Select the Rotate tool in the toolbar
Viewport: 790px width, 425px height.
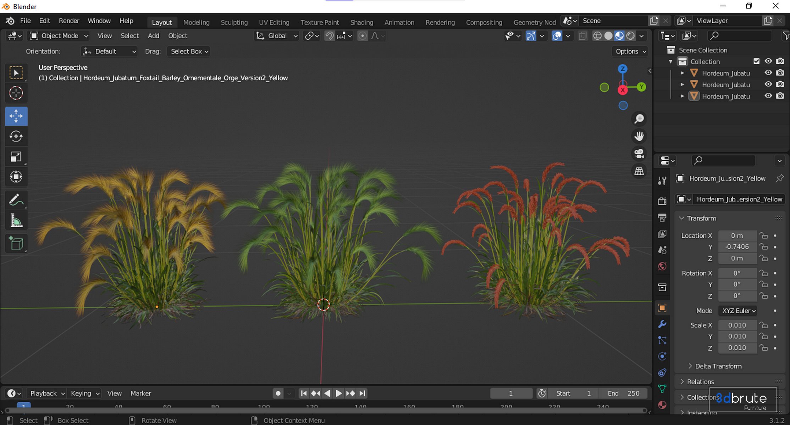[x=16, y=136]
